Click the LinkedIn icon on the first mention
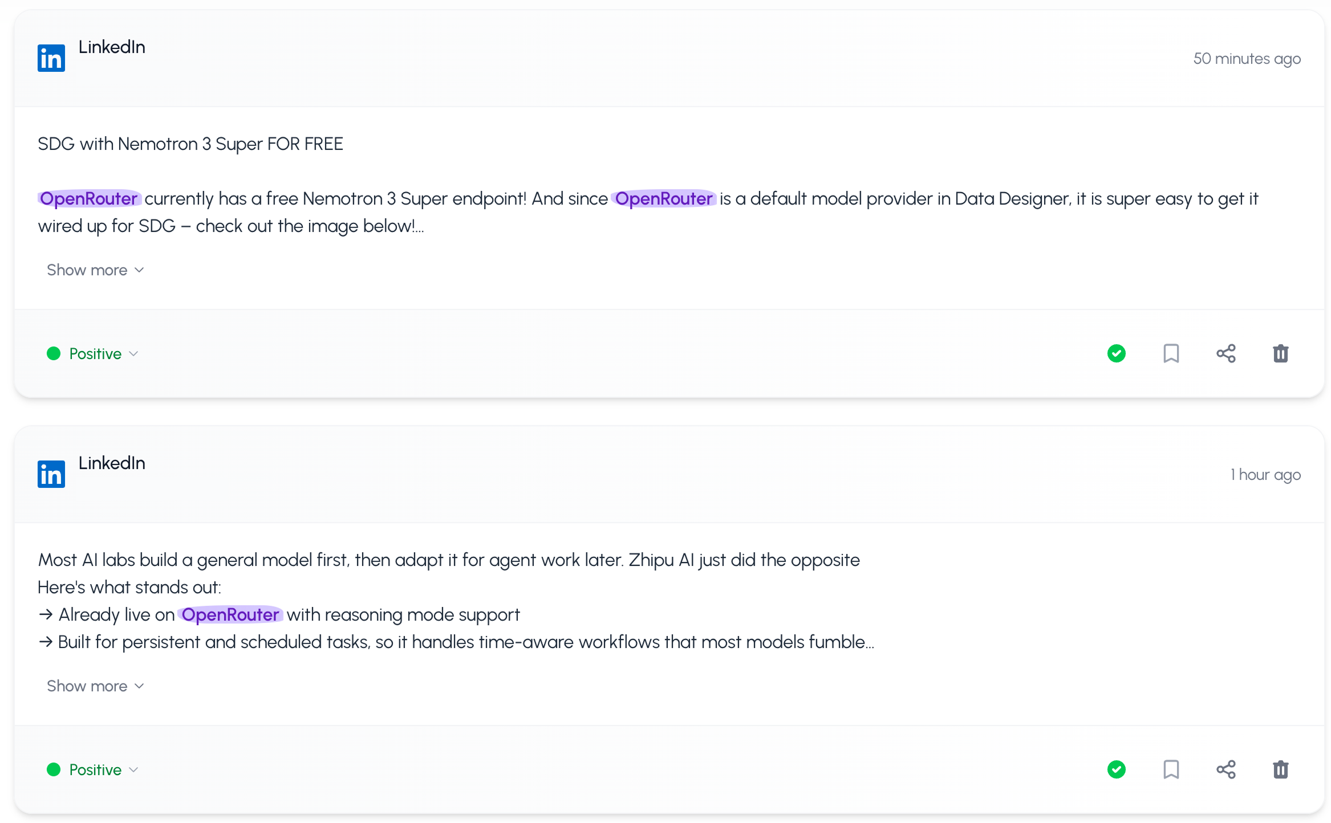The width and height of the screenshot is (1331, 823). pos(51,57)
